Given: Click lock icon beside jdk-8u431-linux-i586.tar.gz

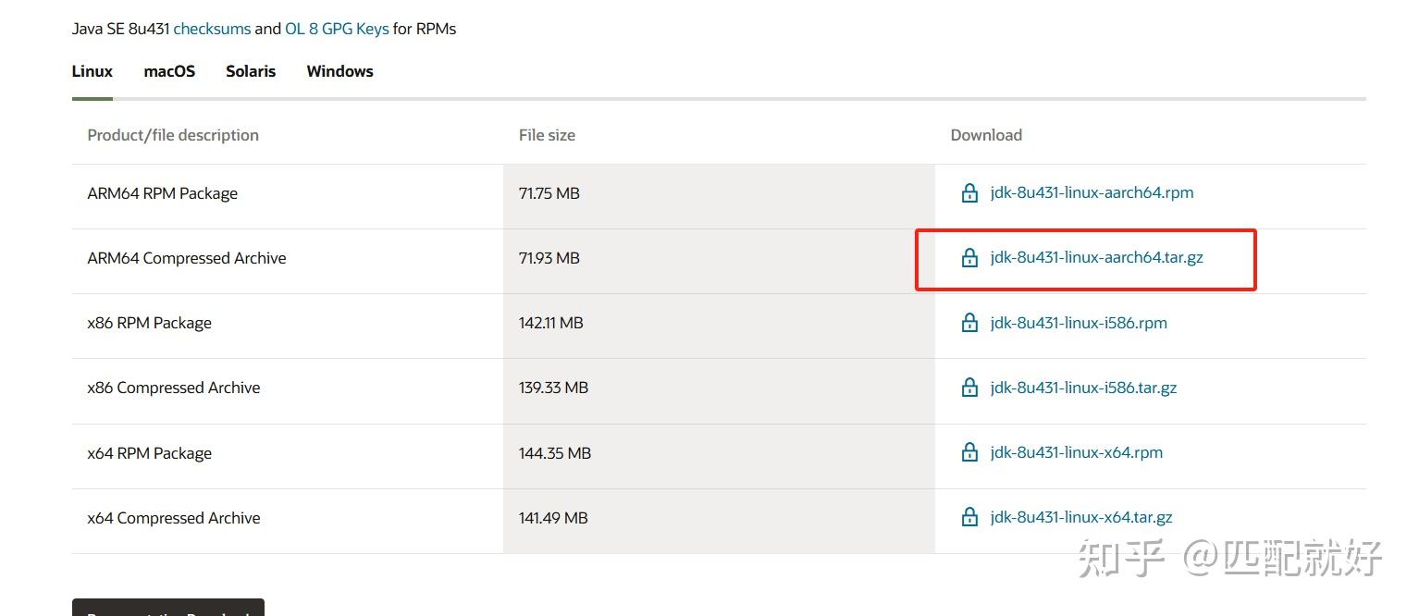Looking at the screenshot, I should pyautogui.click(x=969, y=388).
